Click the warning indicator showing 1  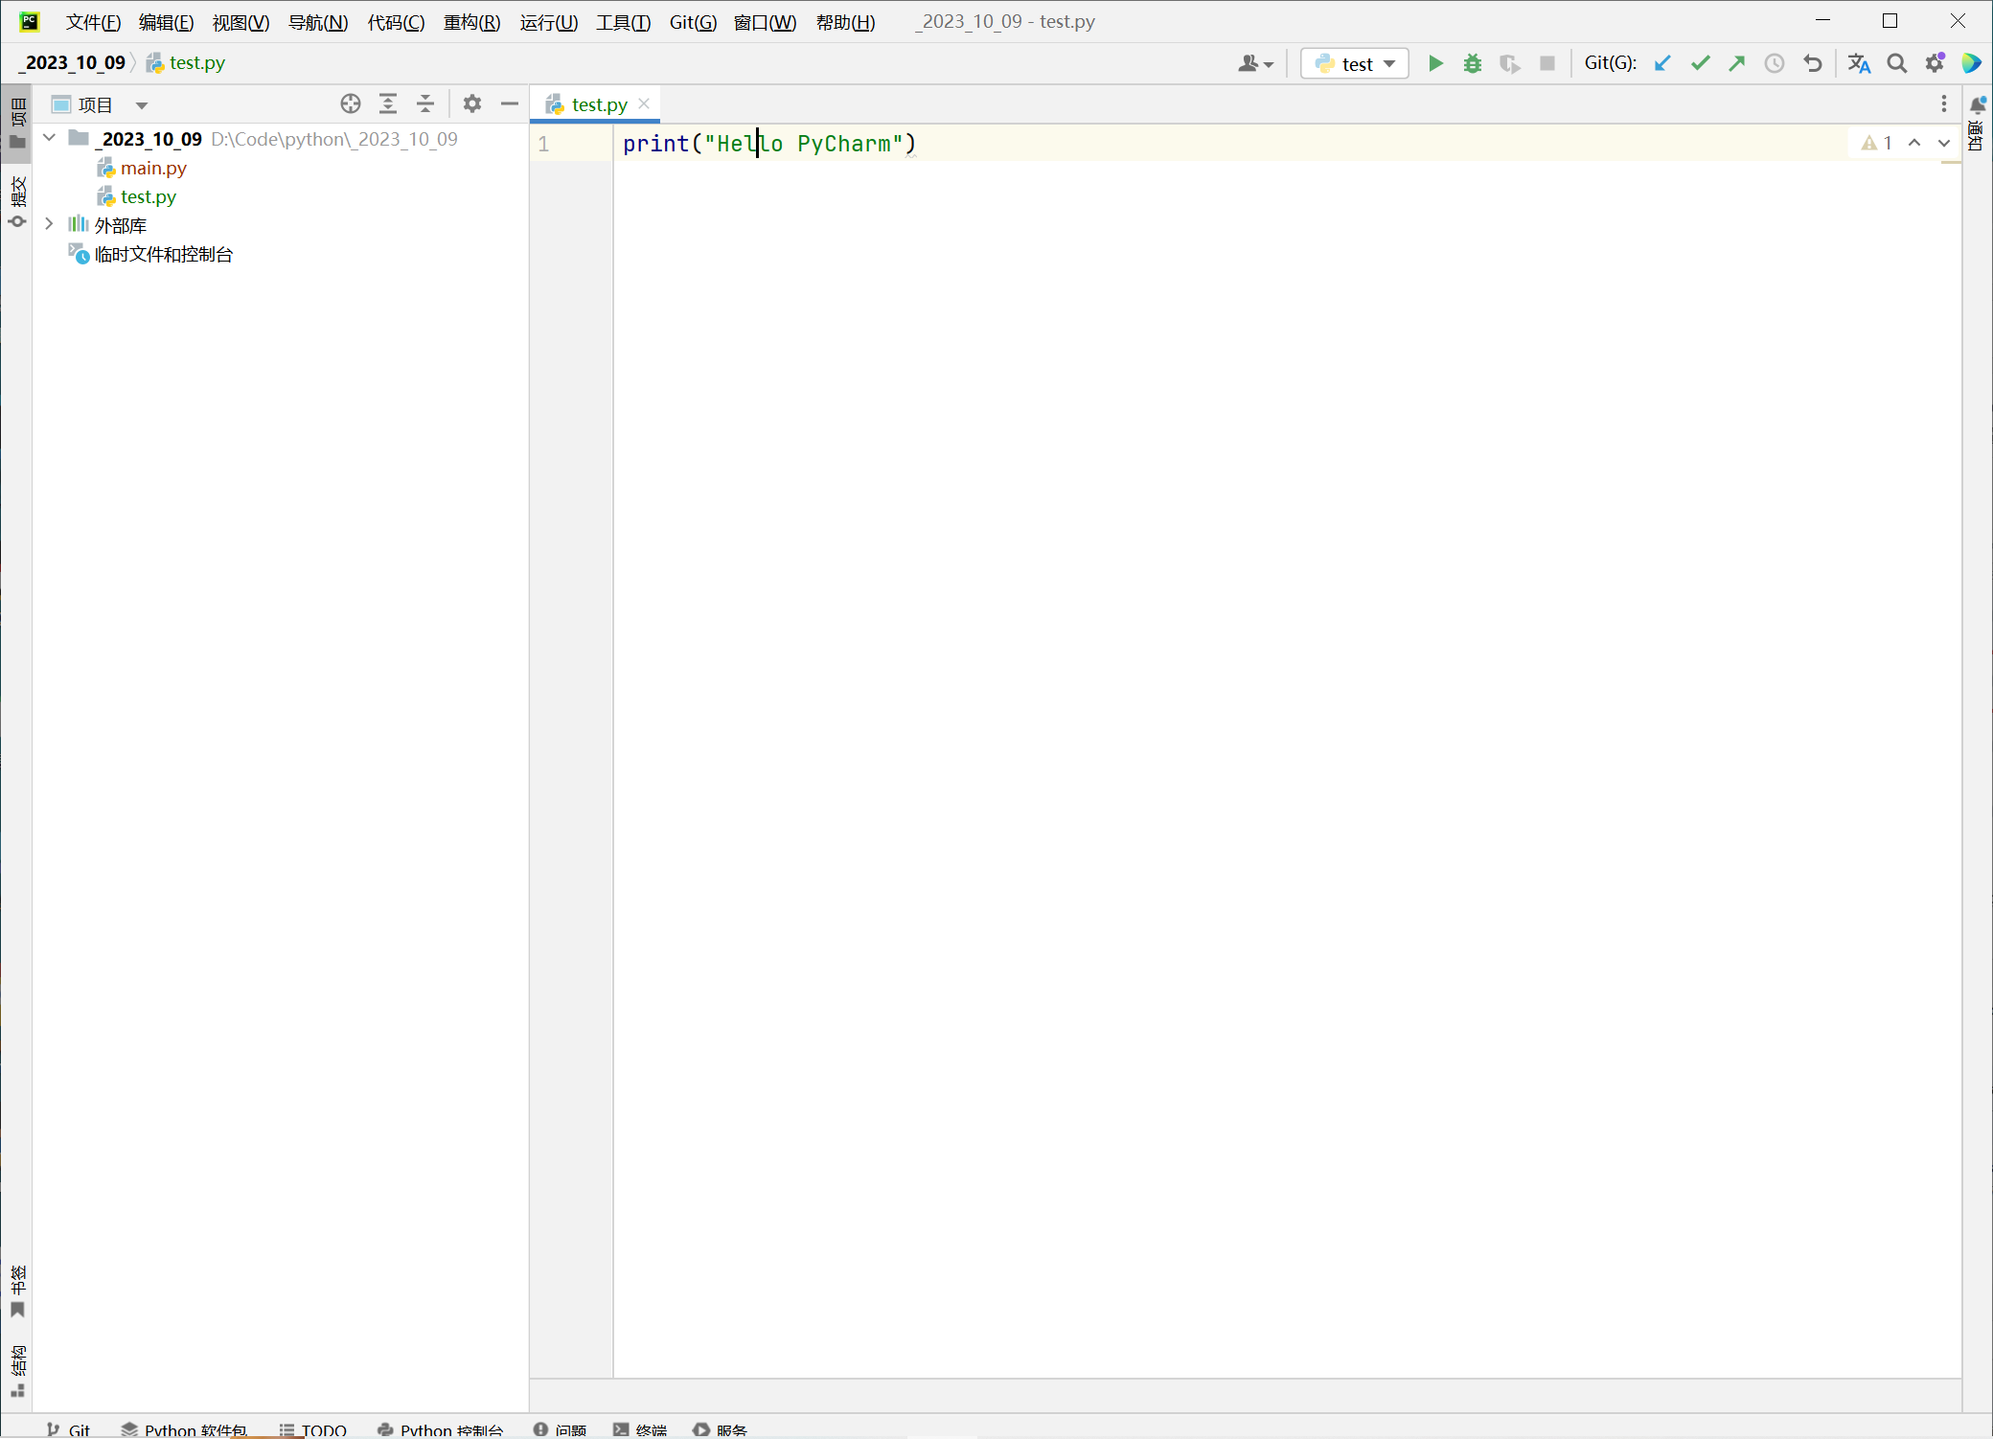point(1876,143)
